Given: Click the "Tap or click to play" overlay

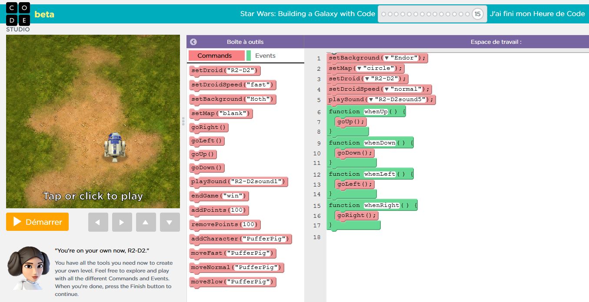Looking at the screenshot, I should 93,196.
